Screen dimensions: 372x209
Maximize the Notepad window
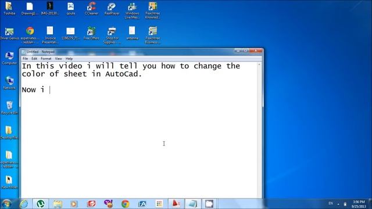[245, 51]
